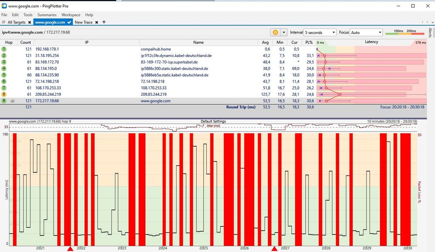The height and width of the screenshot is (252, 435).
Task: Click the PingPlotter icon in the title bar
Action: [4, 6]
